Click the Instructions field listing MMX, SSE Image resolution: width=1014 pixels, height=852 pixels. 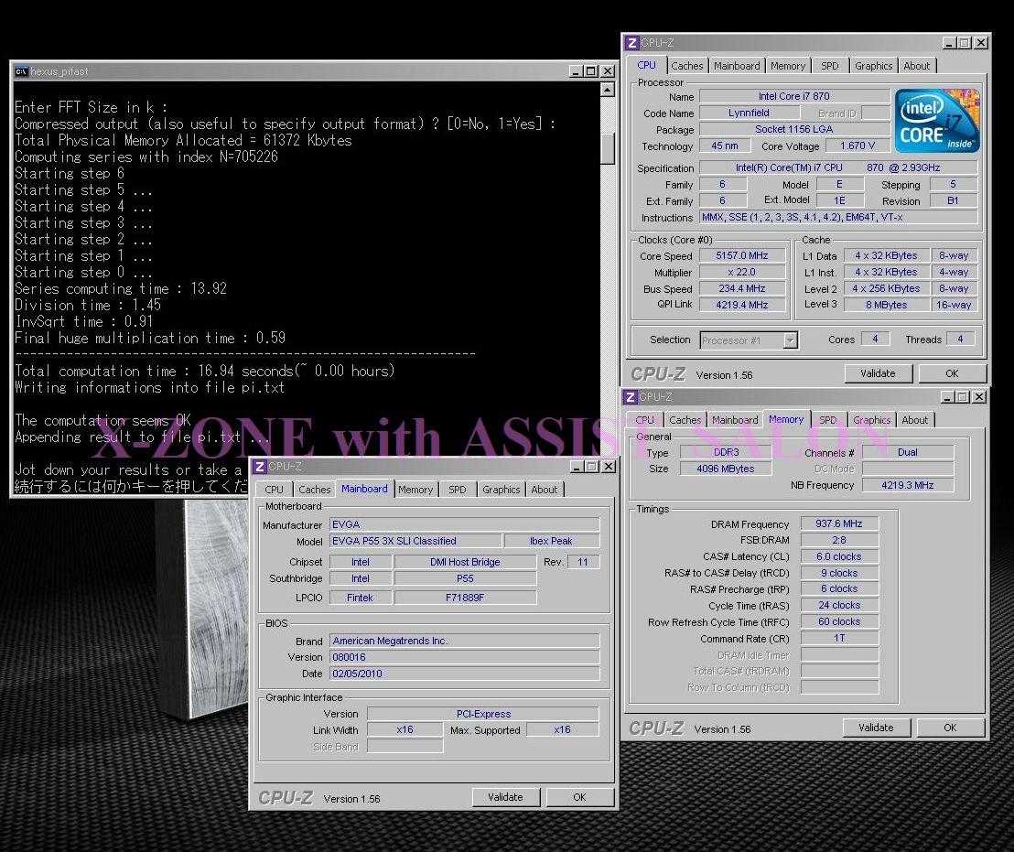click(x=839, y=217)
